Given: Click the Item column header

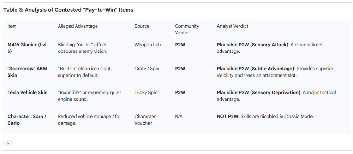Looking at the screenshot, I should [x=12, y=26].
